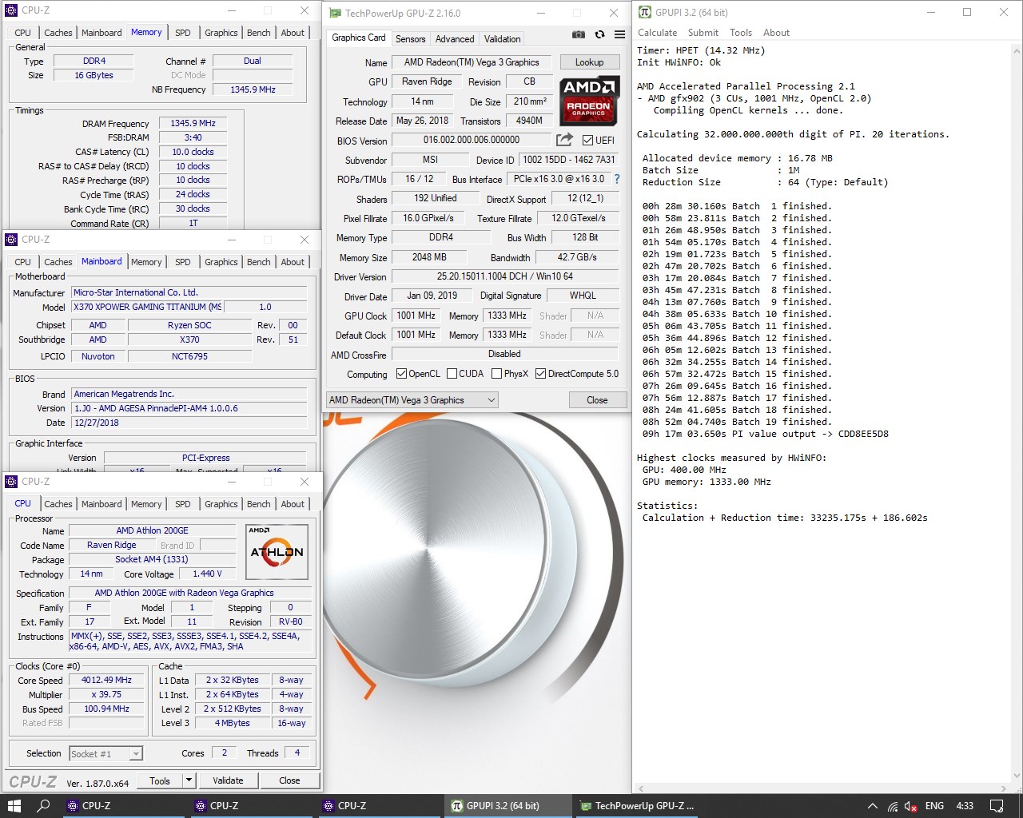1023x818 pixels.
Task: Click the Close button in bottom CPU-Z
Action: click(x=289, y=780)
